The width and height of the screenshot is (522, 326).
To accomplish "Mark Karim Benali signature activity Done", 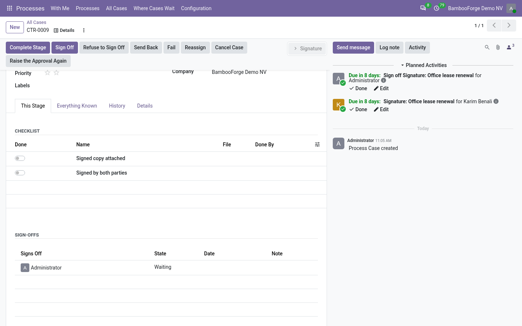I will [x=358, y=109].
